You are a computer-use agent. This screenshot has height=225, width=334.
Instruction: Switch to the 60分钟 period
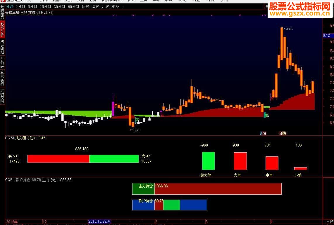coord(74,7)
